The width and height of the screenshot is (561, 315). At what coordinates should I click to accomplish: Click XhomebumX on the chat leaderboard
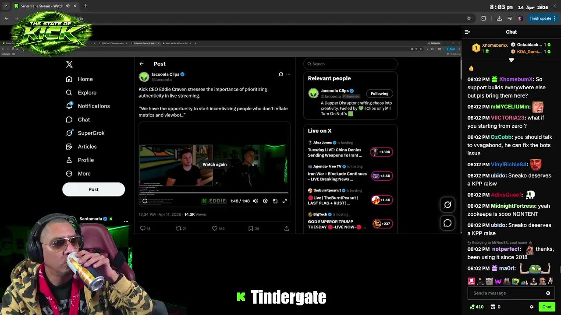(x=494, y=45)
